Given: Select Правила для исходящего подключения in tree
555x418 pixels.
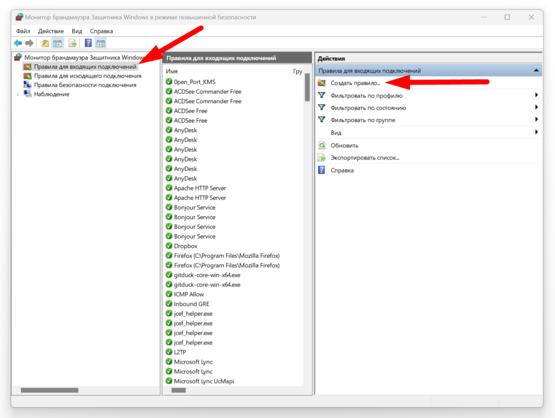Looking at the screenshot, I should [x=87, y=76].
